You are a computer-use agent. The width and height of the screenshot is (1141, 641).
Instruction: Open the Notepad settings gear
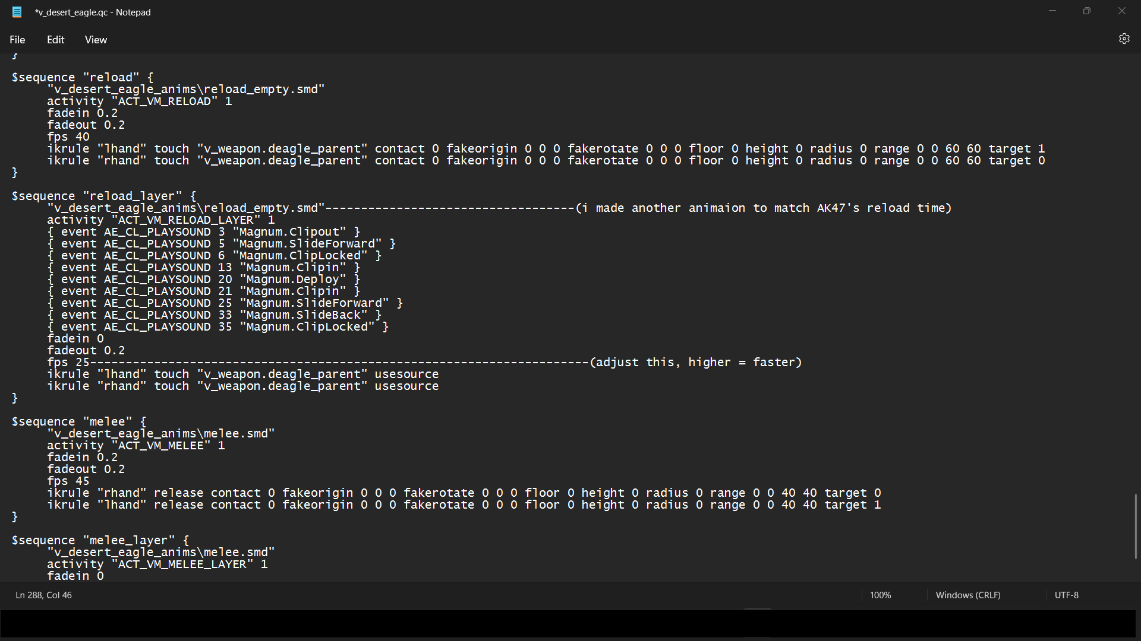(x=1124, y=39)
